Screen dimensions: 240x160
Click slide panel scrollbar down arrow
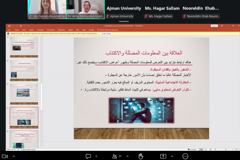(42, 147)
